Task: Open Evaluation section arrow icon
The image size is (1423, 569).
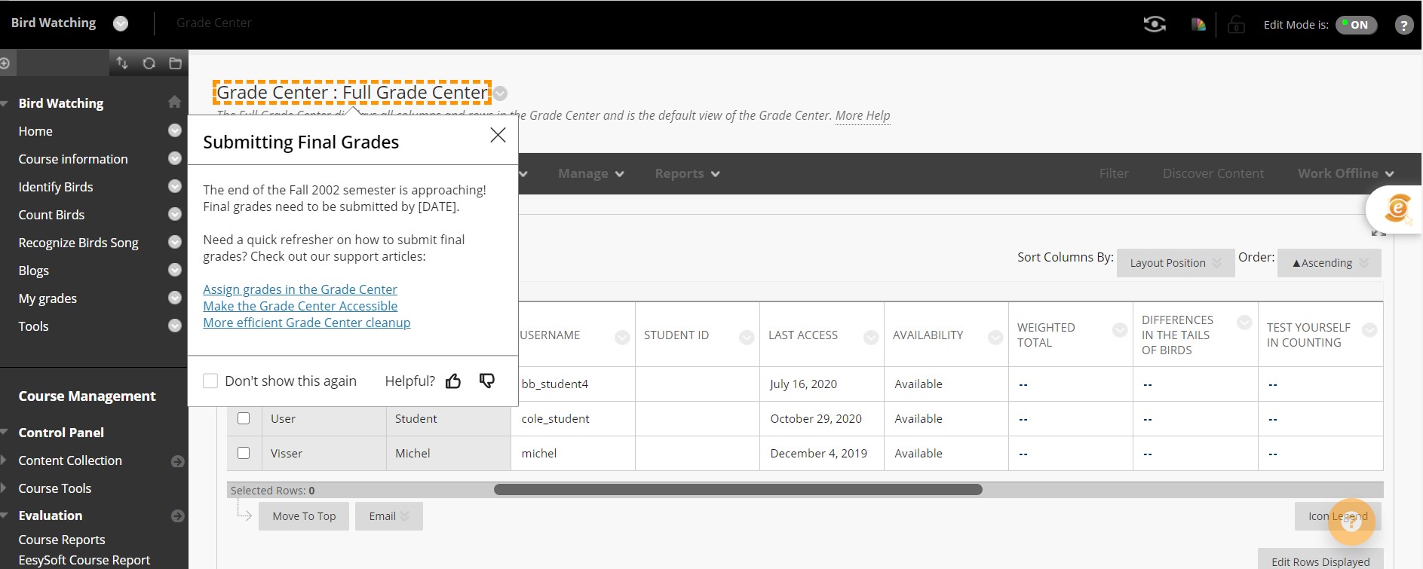Action: click(x=178, y=516)
